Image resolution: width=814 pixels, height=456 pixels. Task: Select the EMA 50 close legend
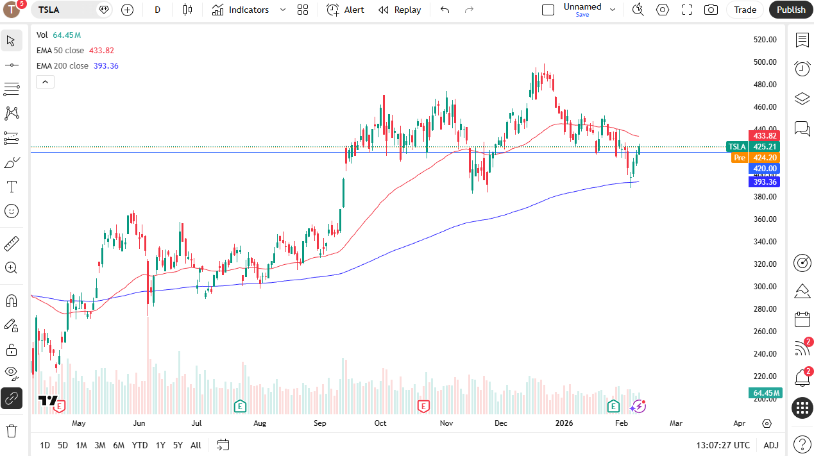tap(60, 50)
